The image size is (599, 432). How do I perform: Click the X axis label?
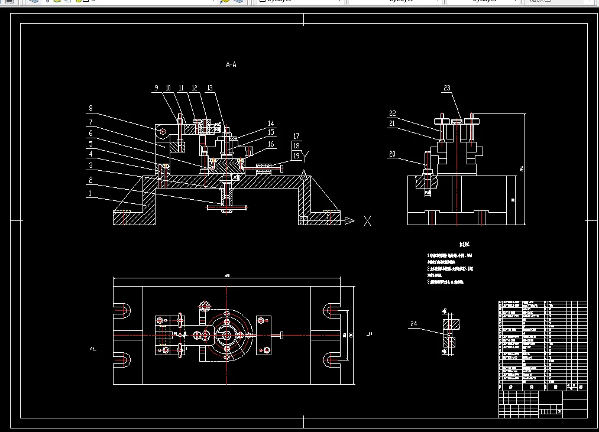pos(367,221)
